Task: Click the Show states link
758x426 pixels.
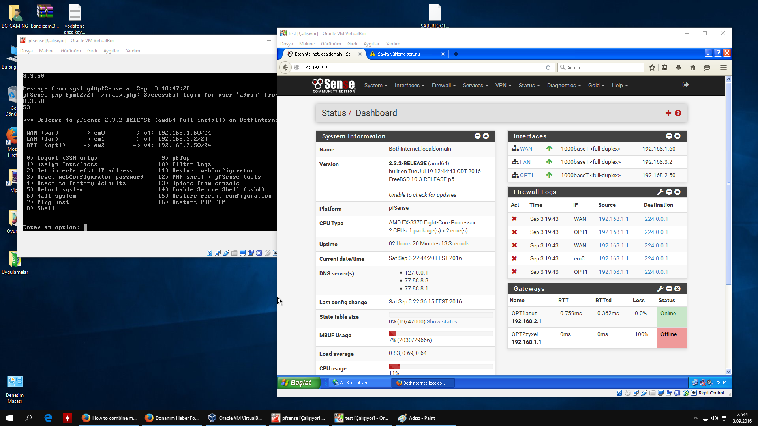Action: pos(442,321)
